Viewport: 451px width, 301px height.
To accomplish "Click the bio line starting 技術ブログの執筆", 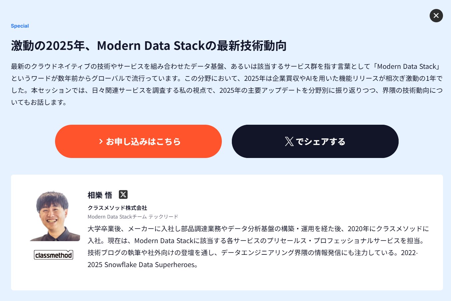I will click(253, 253).
